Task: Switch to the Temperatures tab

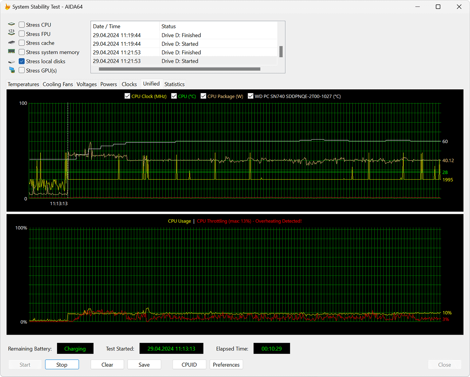Action: (x=23, y=84)
